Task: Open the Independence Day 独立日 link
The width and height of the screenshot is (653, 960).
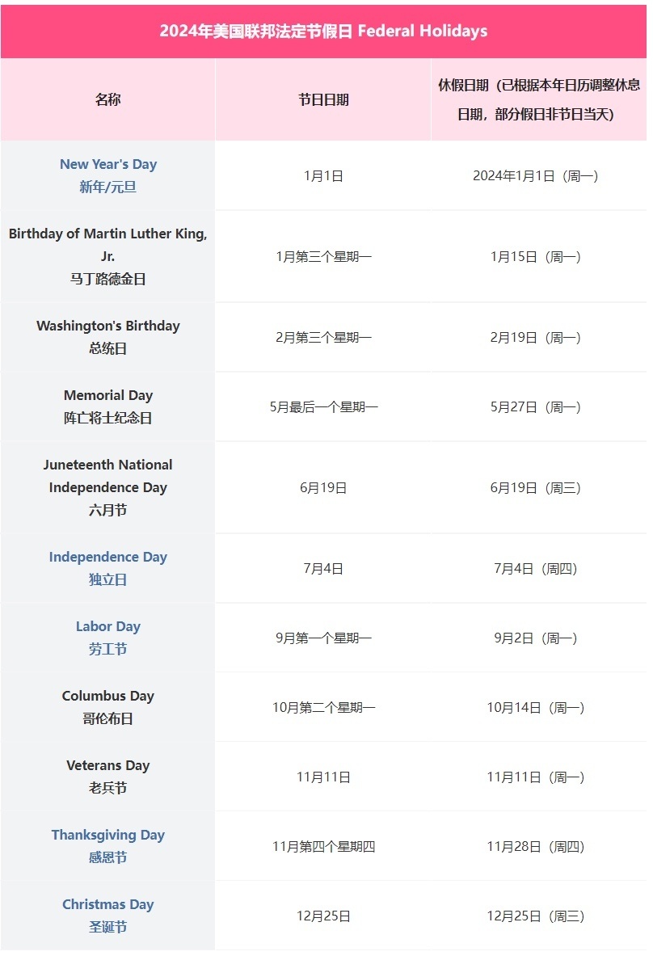Action: 108,558
